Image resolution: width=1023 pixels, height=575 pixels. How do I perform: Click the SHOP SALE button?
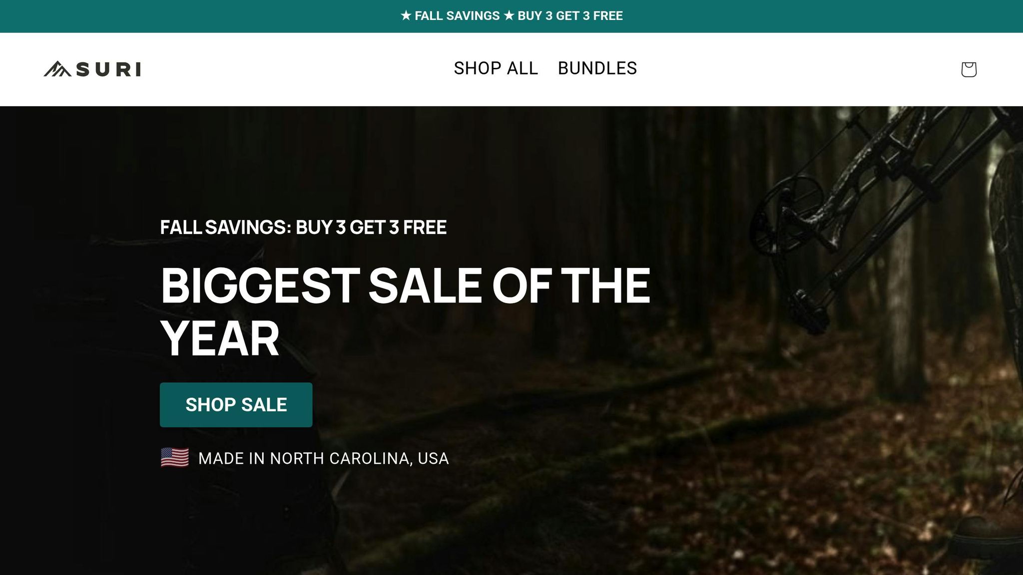coord(236,405)
